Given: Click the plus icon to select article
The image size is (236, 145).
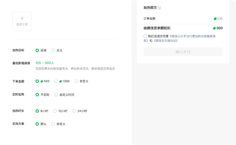Looking at the screenshot, I should coord(22,18).
